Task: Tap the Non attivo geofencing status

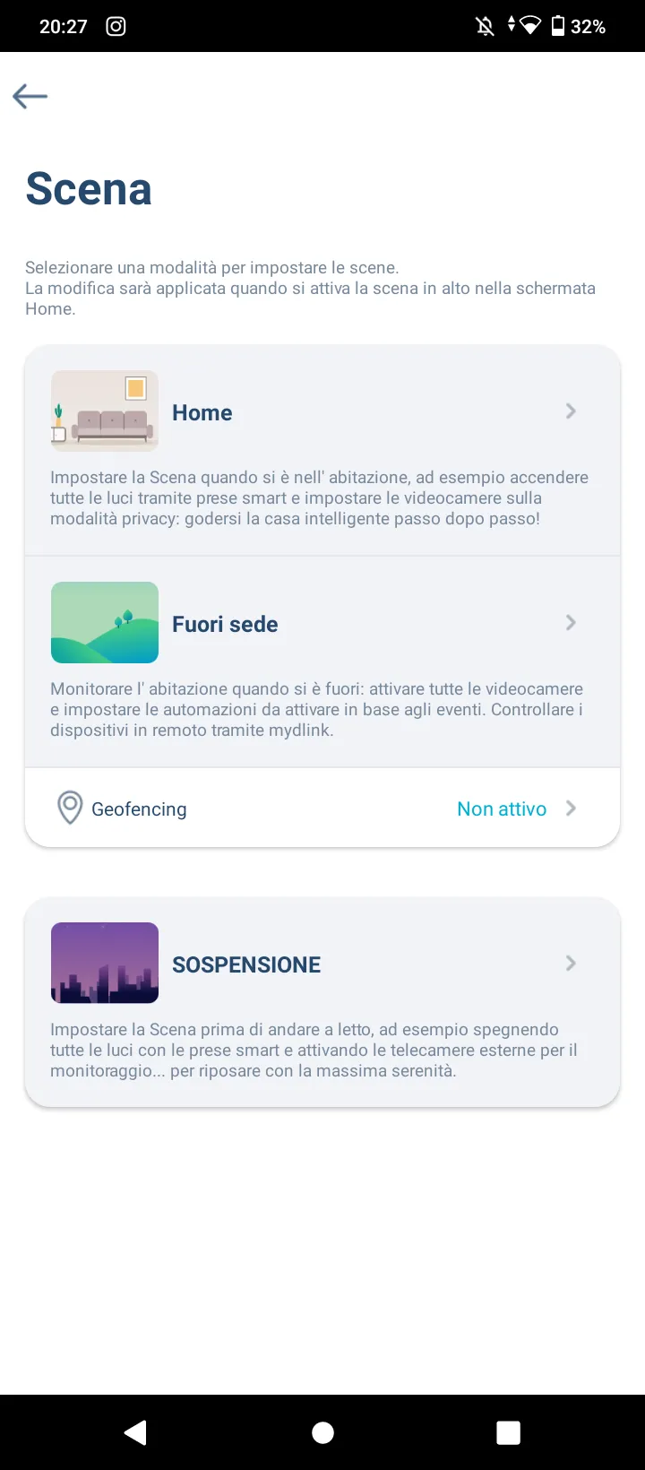Action: coord(502,808)
